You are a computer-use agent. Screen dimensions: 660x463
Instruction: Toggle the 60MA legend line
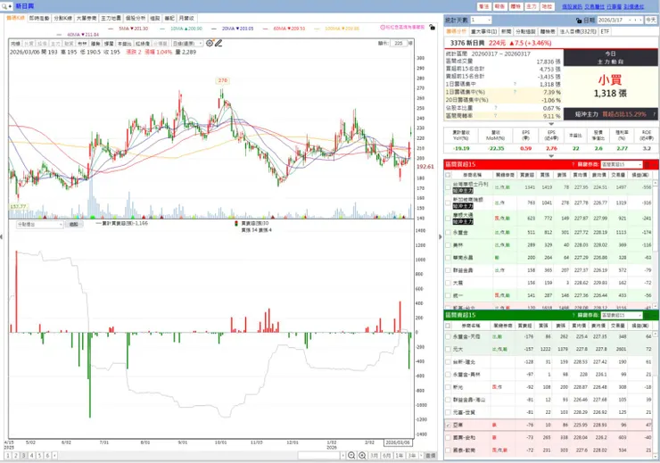(x=284, y=29)
